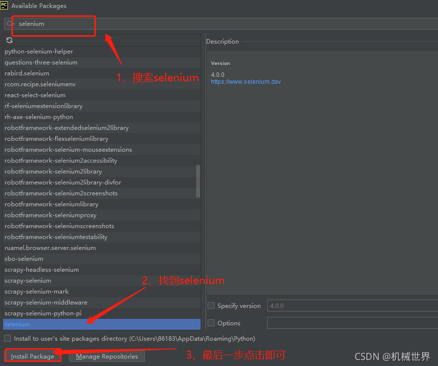The height and width of the screenshot is (366, 438).
Task: Click the Install Package button
Action: (x=32, y=356)
